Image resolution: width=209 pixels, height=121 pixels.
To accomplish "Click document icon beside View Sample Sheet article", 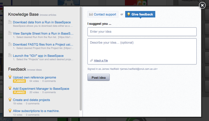I will (10, 33).
